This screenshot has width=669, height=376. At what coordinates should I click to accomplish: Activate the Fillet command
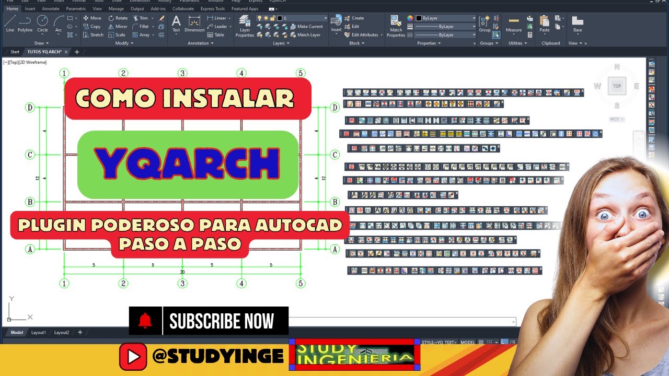tap(141, 27)
